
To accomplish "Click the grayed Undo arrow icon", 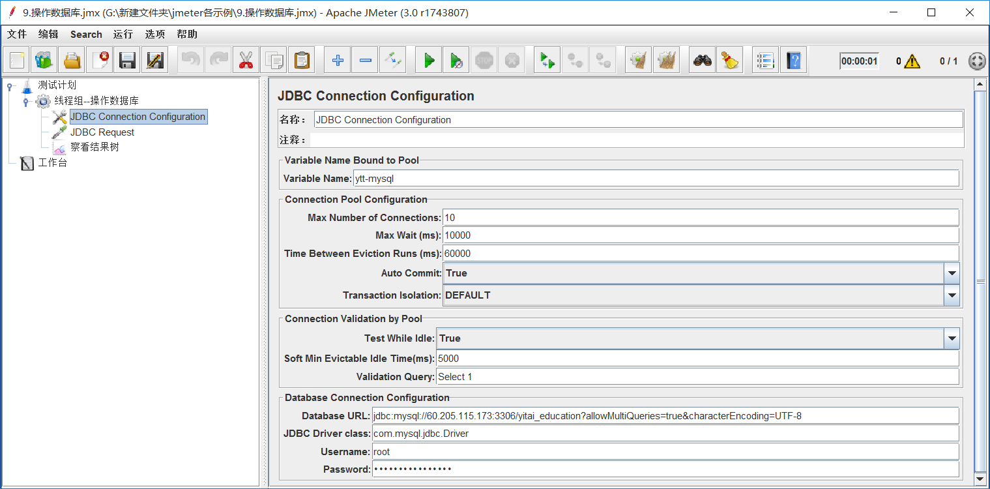I will [191, 61].
